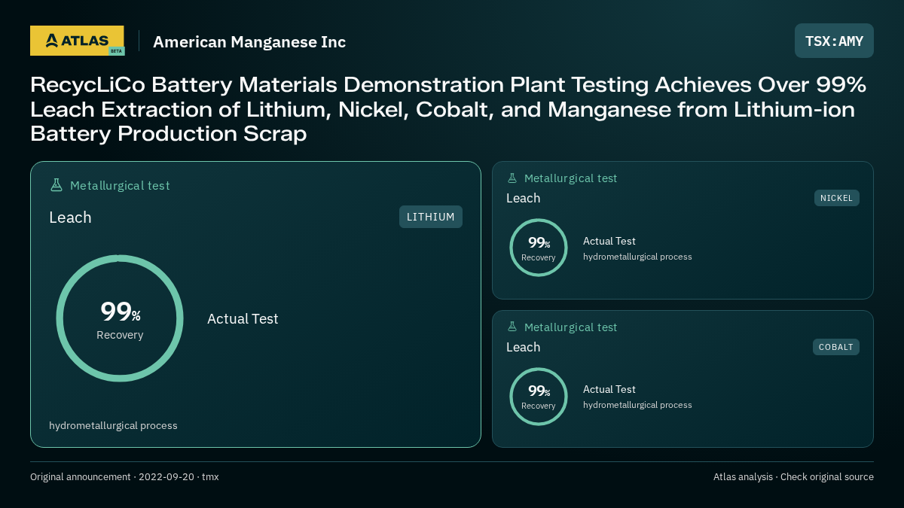Click 'Metallurgical test' label in Cobalt card
Screen dimensions: 904x508
point(570,327)
